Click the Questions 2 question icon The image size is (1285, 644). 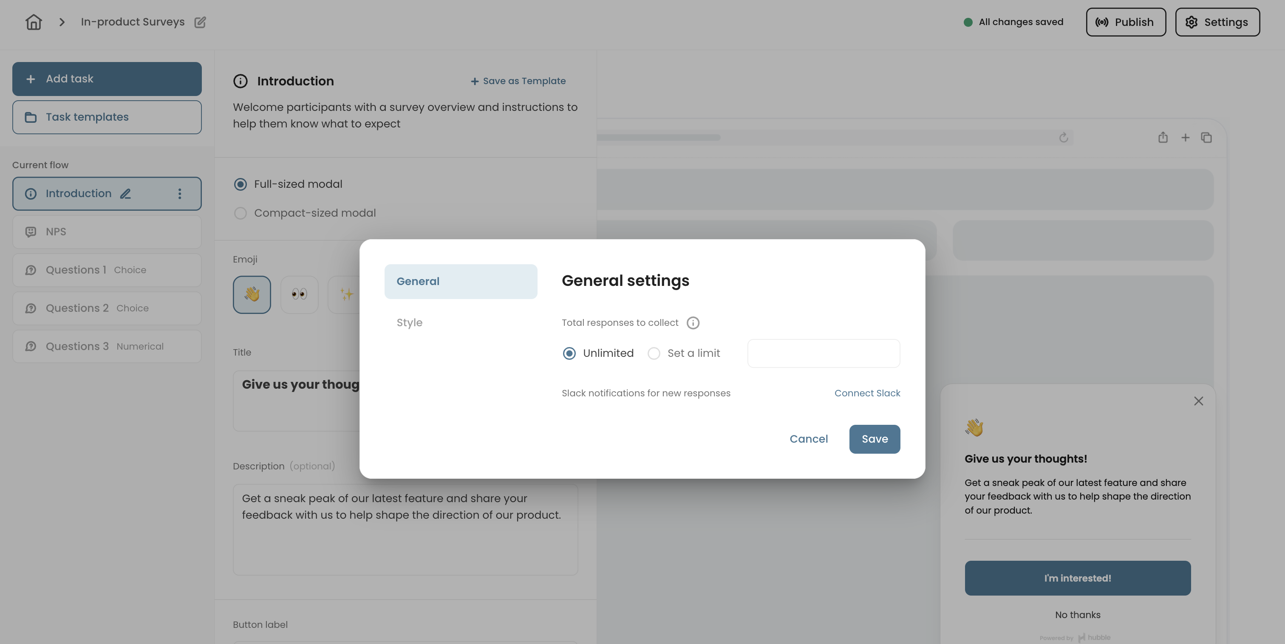point(31,308)
